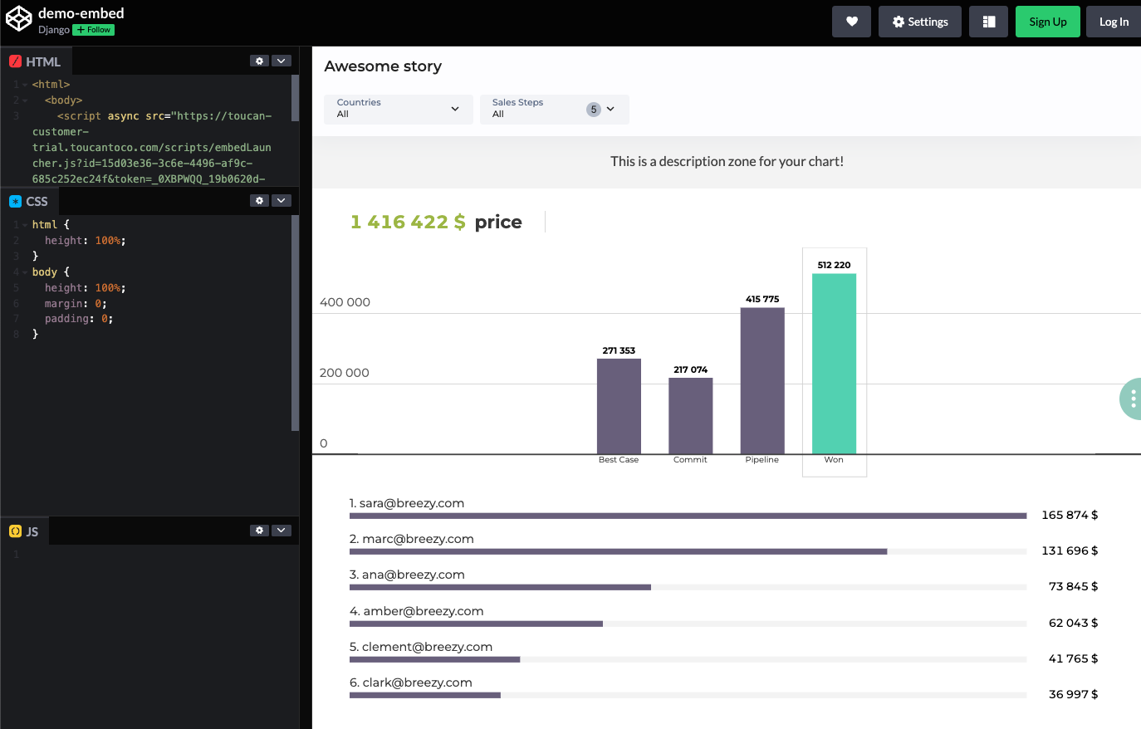Click the CodePen logo icon
The height and width of the screenshot is (729, 1141).
(x=18, y=19)
